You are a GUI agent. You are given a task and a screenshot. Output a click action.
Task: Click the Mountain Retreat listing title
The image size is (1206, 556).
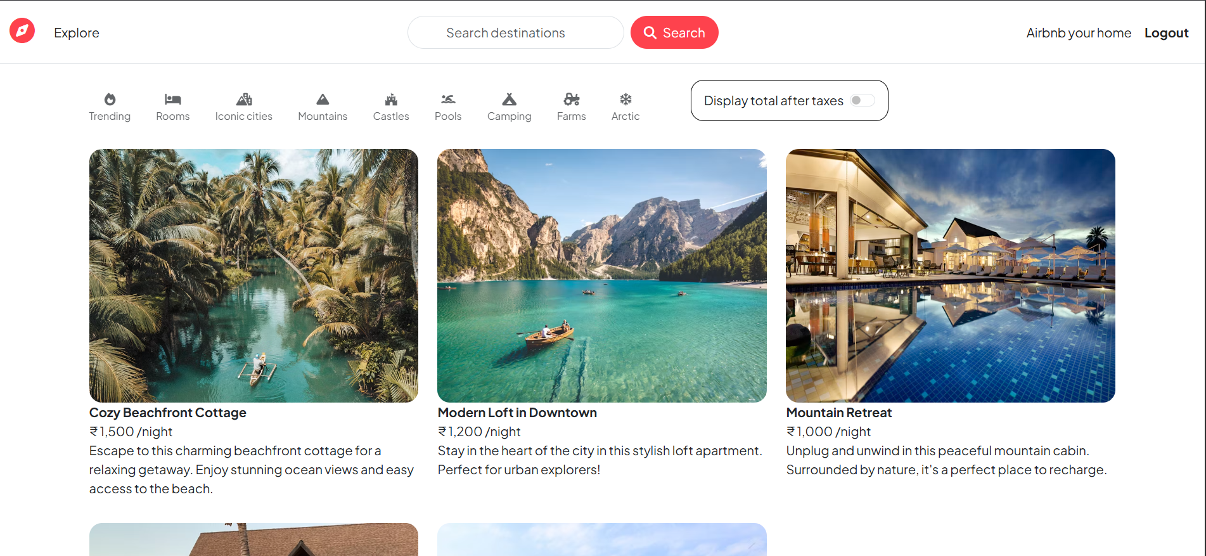point(838,413)
